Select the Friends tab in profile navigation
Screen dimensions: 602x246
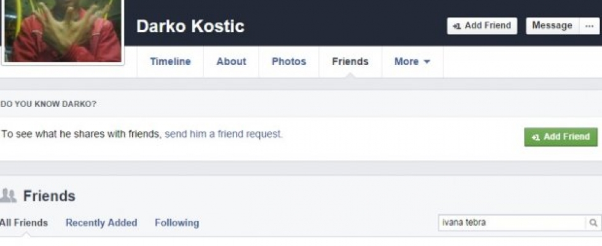(350, 61)
